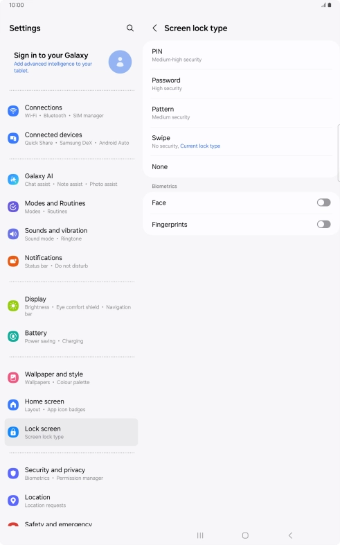Open Wallpaper and style settings
340x545 pixels.
pos(71,378)
